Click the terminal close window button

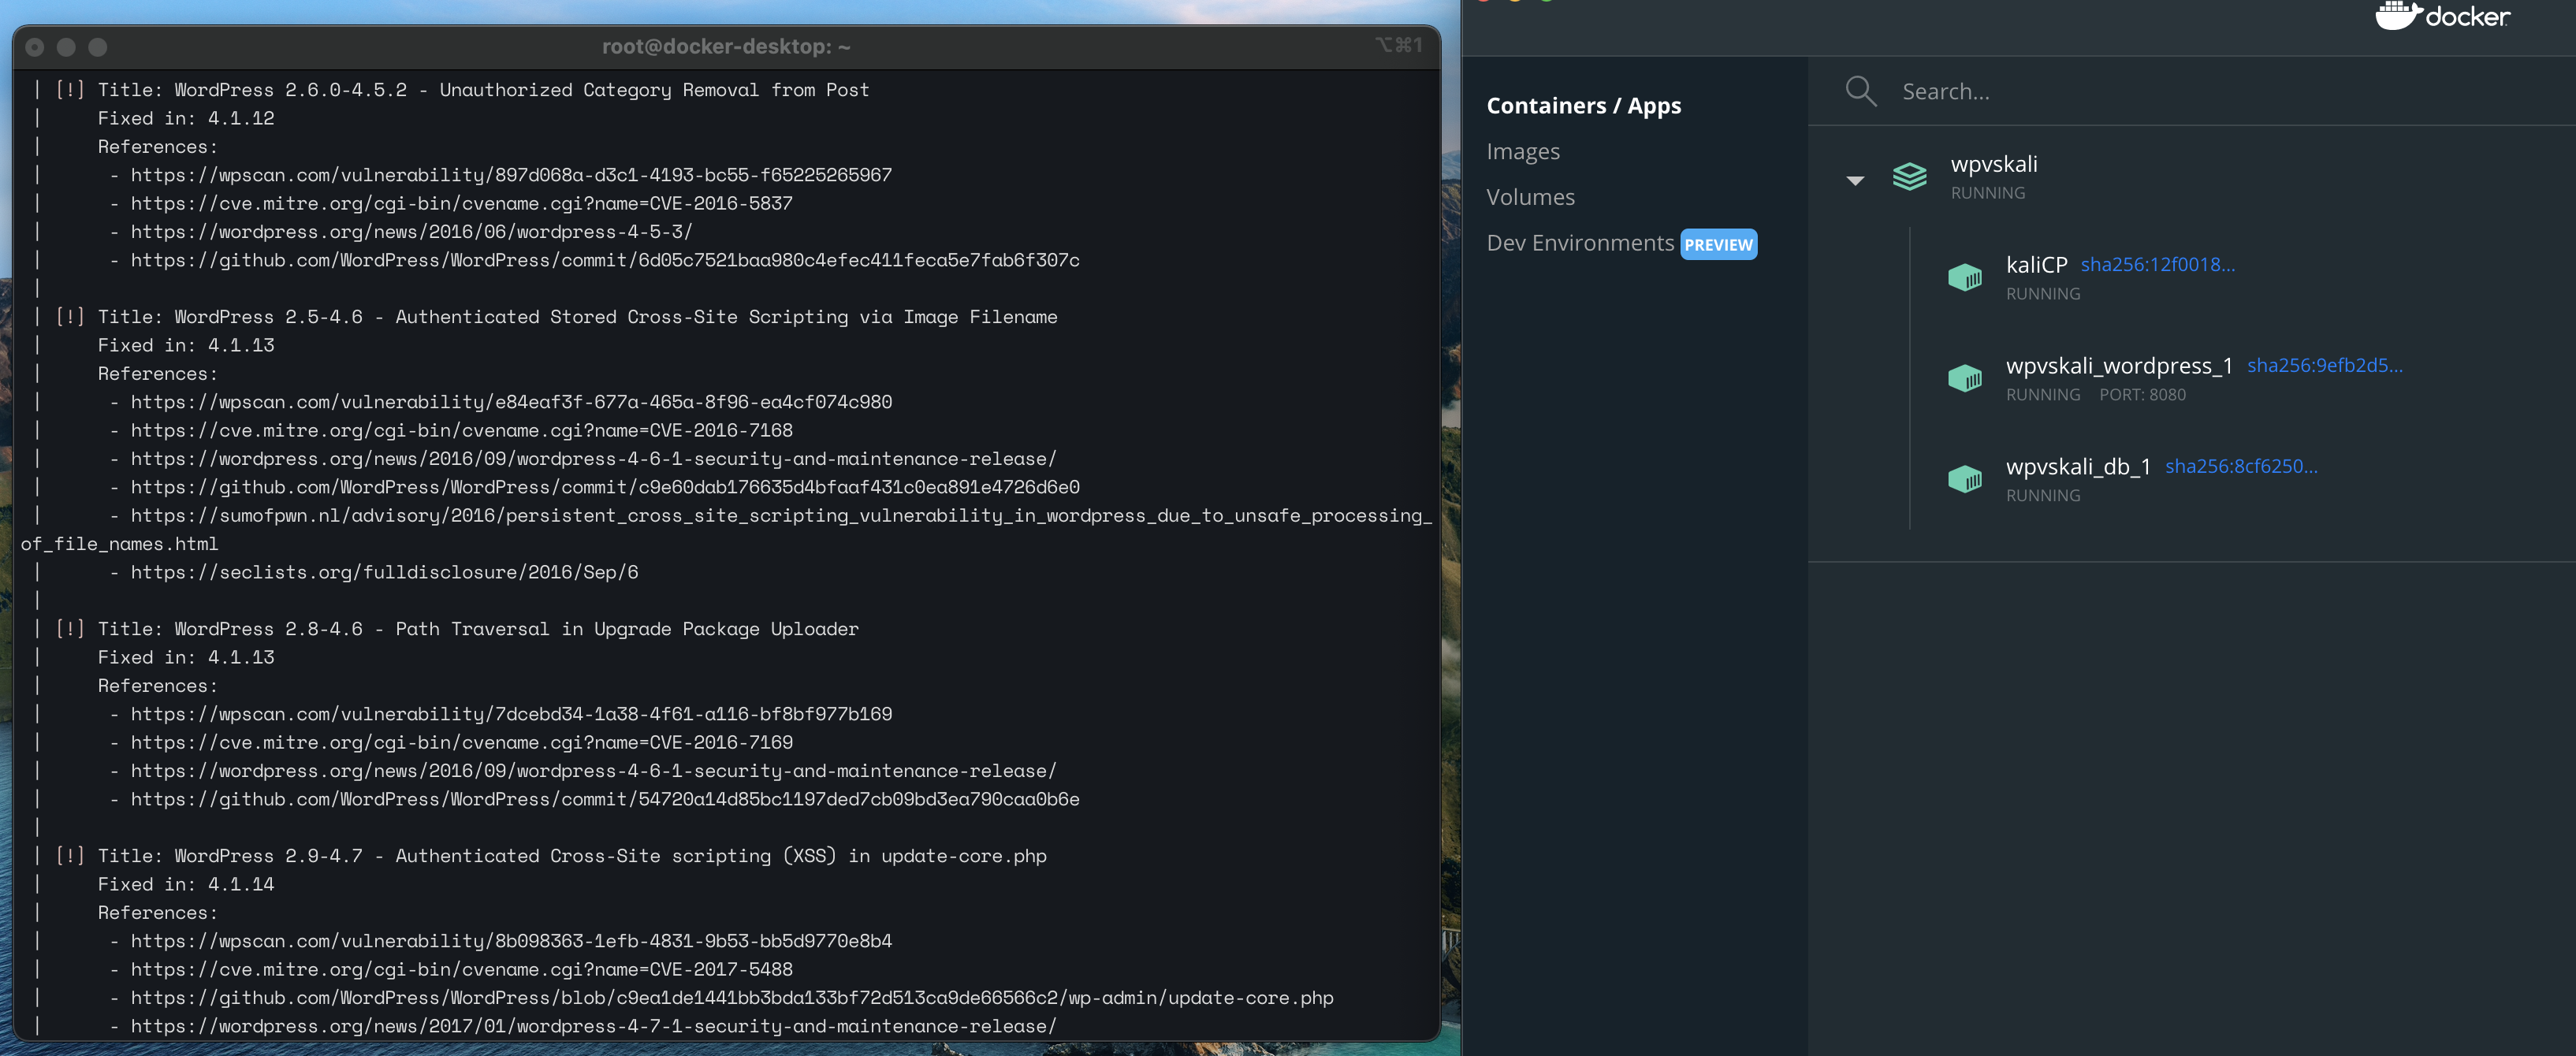coord(35,47)
